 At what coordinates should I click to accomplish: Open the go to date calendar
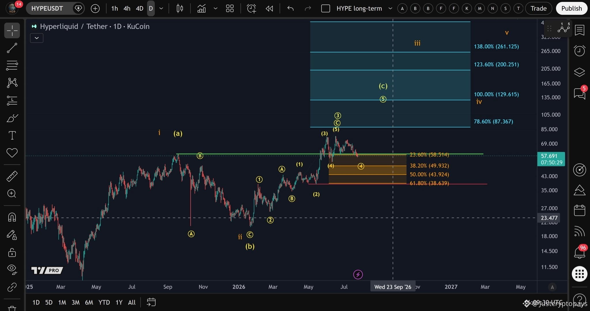pyautogui.click(x=151, y=302)
